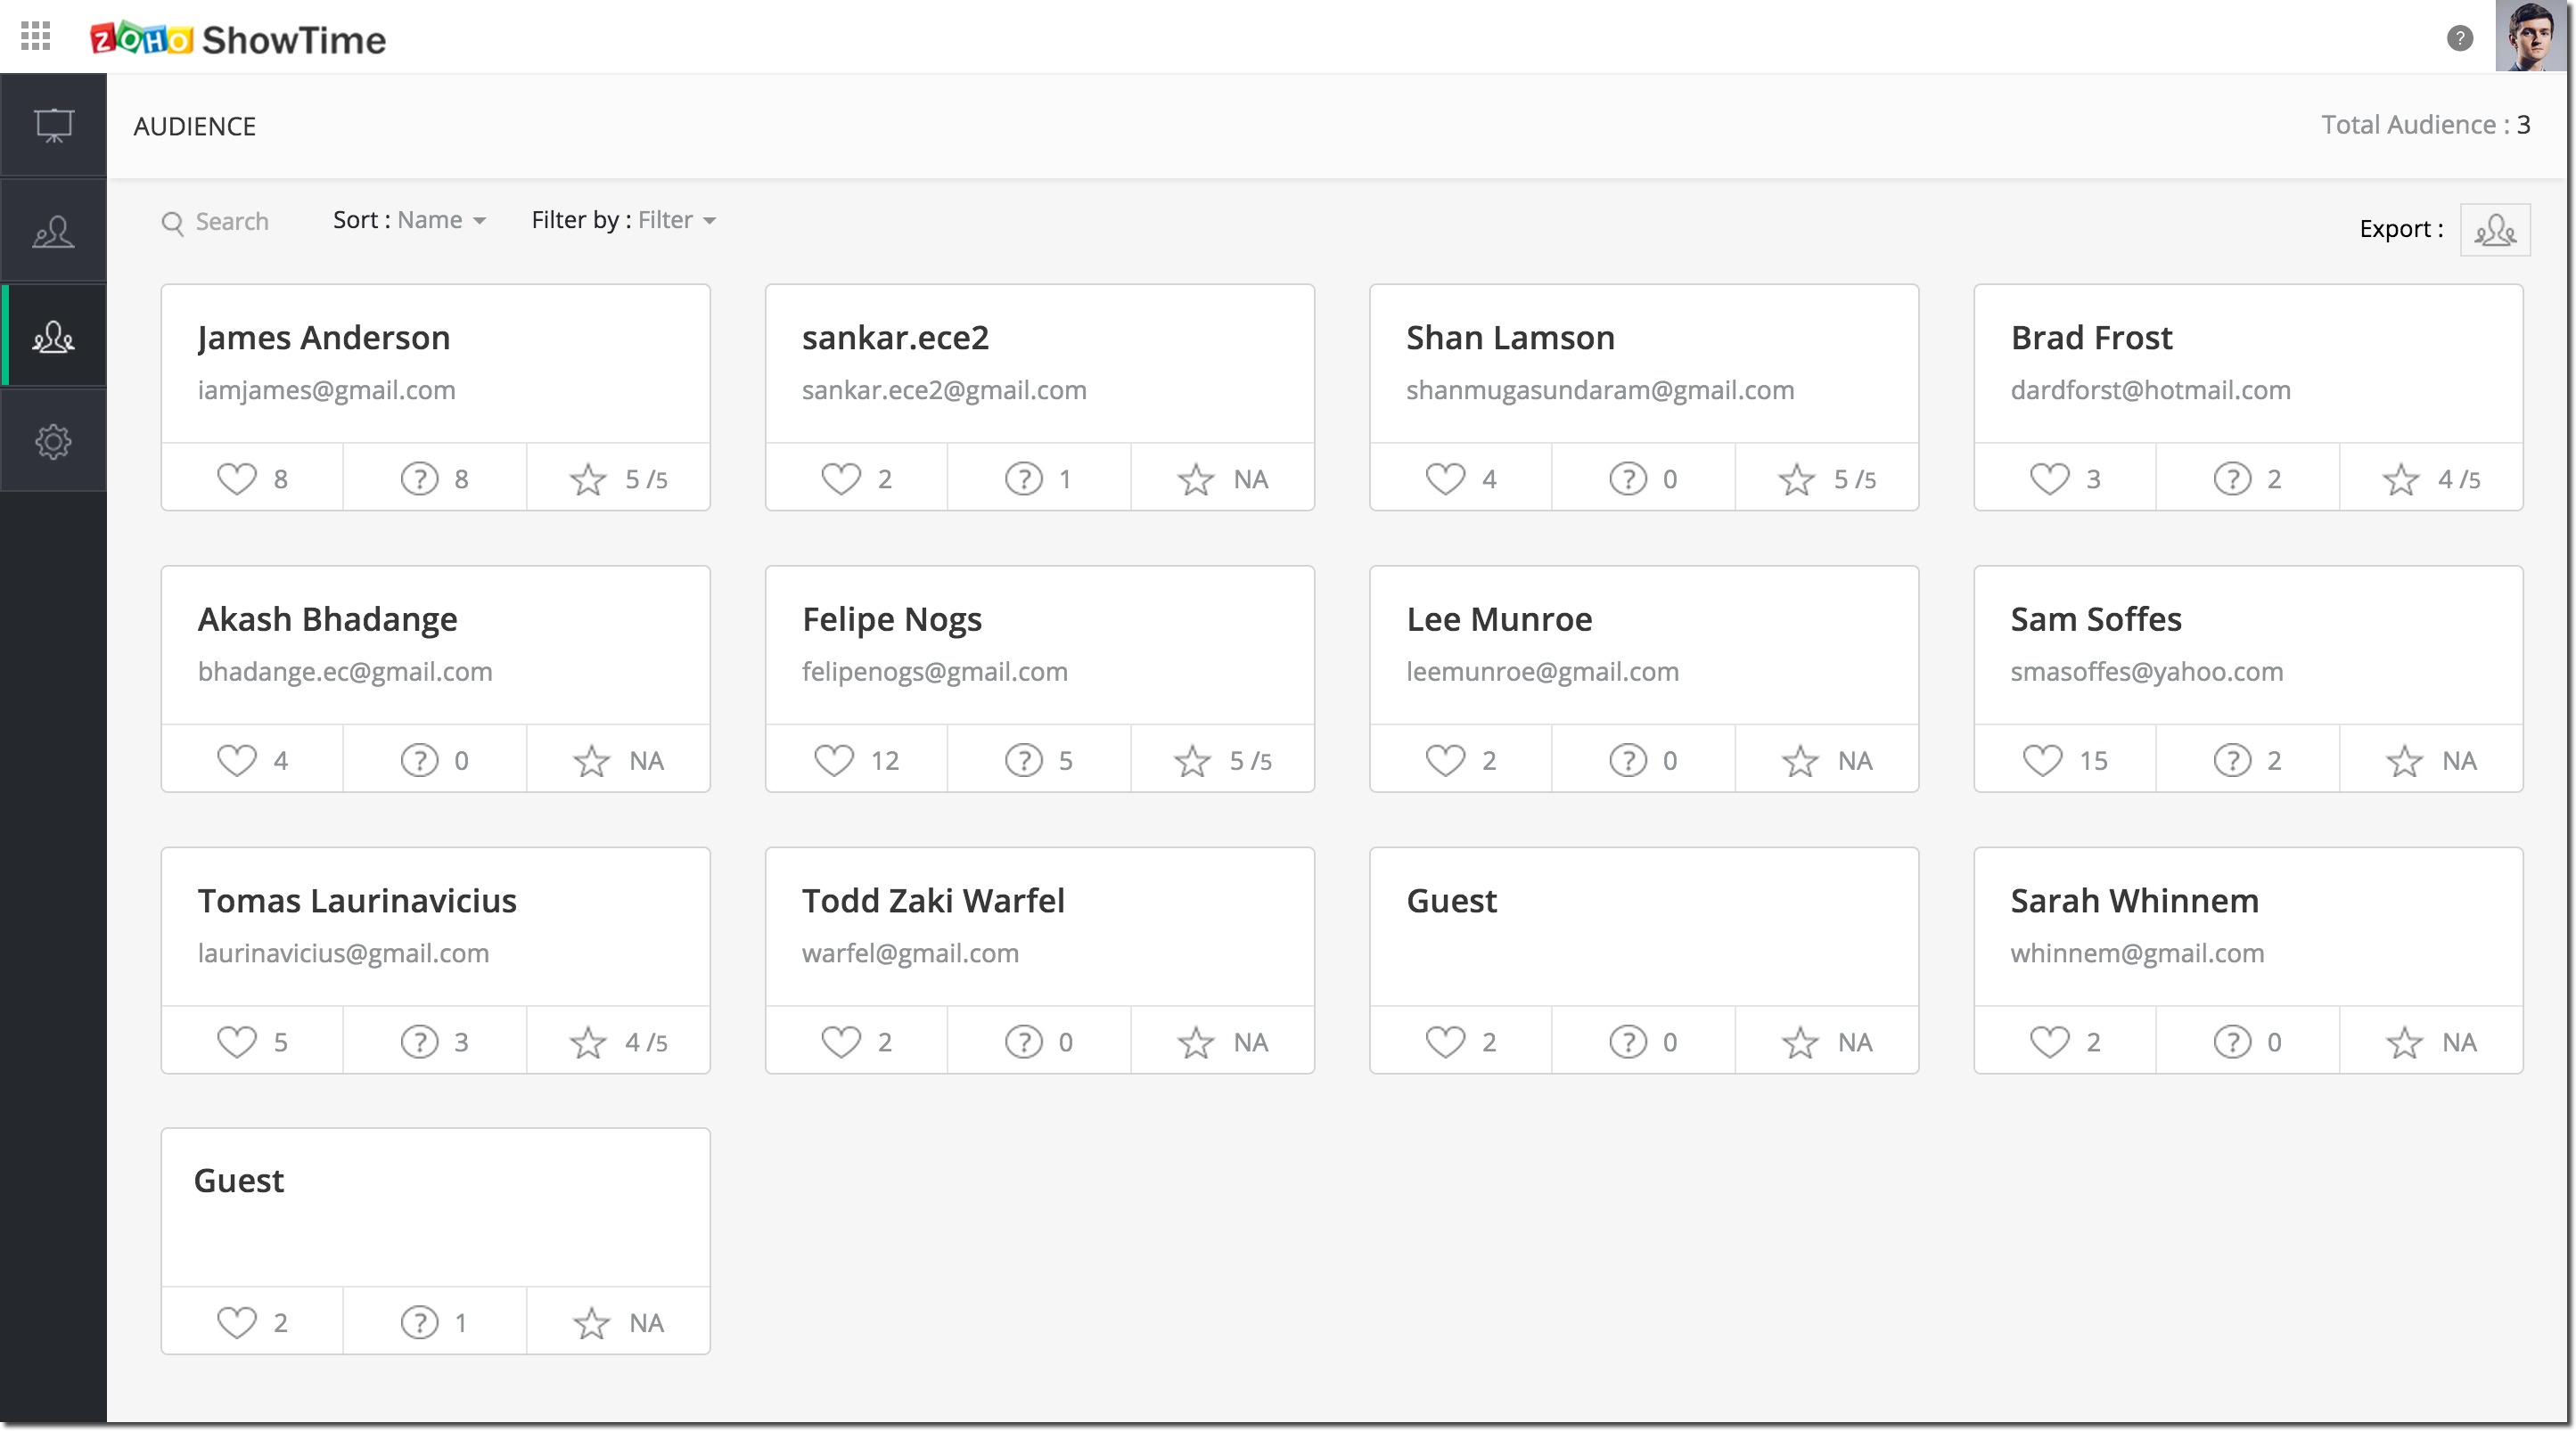
Task: Open the presentations sidebar icon
Action: click(x=54, y=126)
